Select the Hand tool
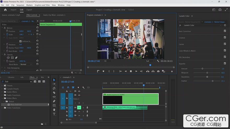Image resolution: width=230 pixels, height=129 pixels. coord(54,110)
